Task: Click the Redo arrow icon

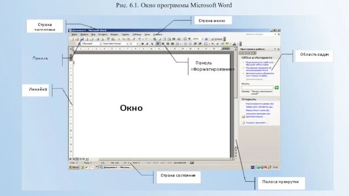Action: (x=146, y=39)
